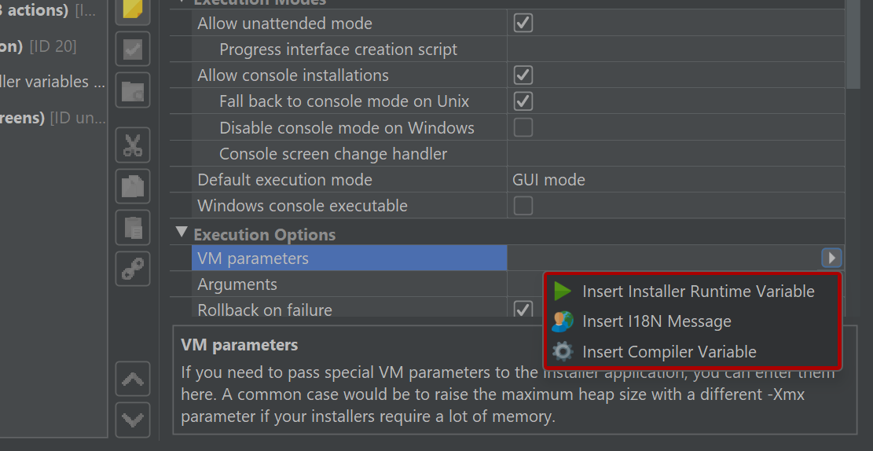Click the copy icon below the scissors
Screen dimensions: 873x451
pyautogui.click(x=133, y=186)
